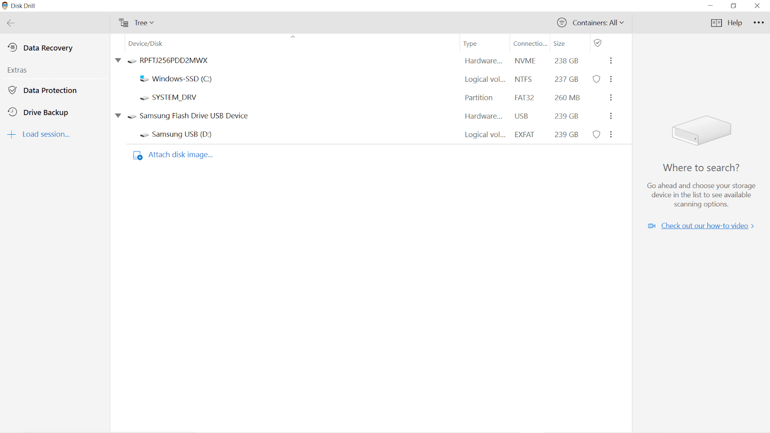The width and height of the screenshot is (770, 433).
Task: Click the RPFTJ256PDD2MWX disk icon
Action: (132, 61)
